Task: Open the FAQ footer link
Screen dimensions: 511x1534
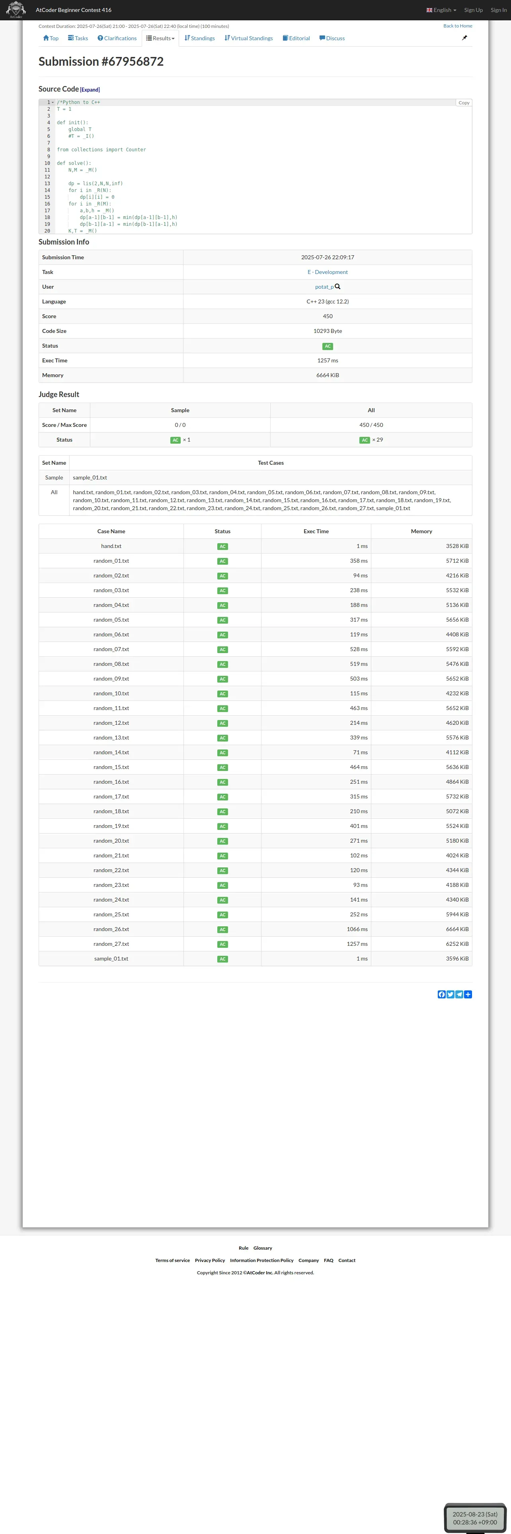Action: pyautogui.click(x=328, y=1261)
